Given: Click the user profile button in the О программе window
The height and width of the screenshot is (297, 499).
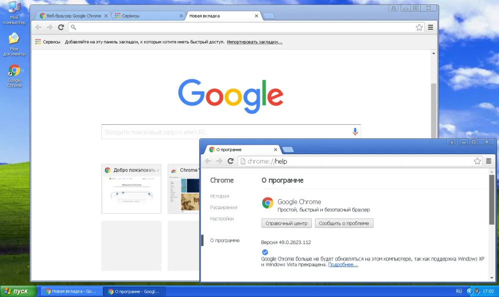Looking at the screenshot, I should point(452,142).
